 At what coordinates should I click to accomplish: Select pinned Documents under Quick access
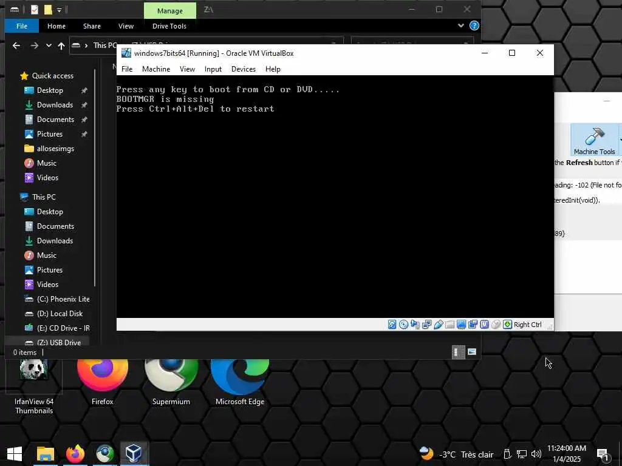click(55, 120)
